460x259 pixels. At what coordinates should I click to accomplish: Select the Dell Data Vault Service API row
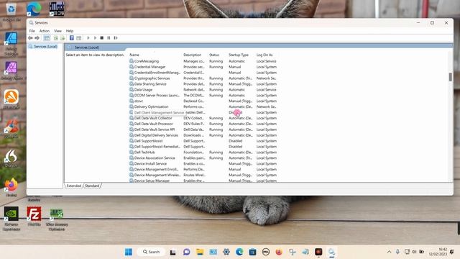click(x=203, y=129)
